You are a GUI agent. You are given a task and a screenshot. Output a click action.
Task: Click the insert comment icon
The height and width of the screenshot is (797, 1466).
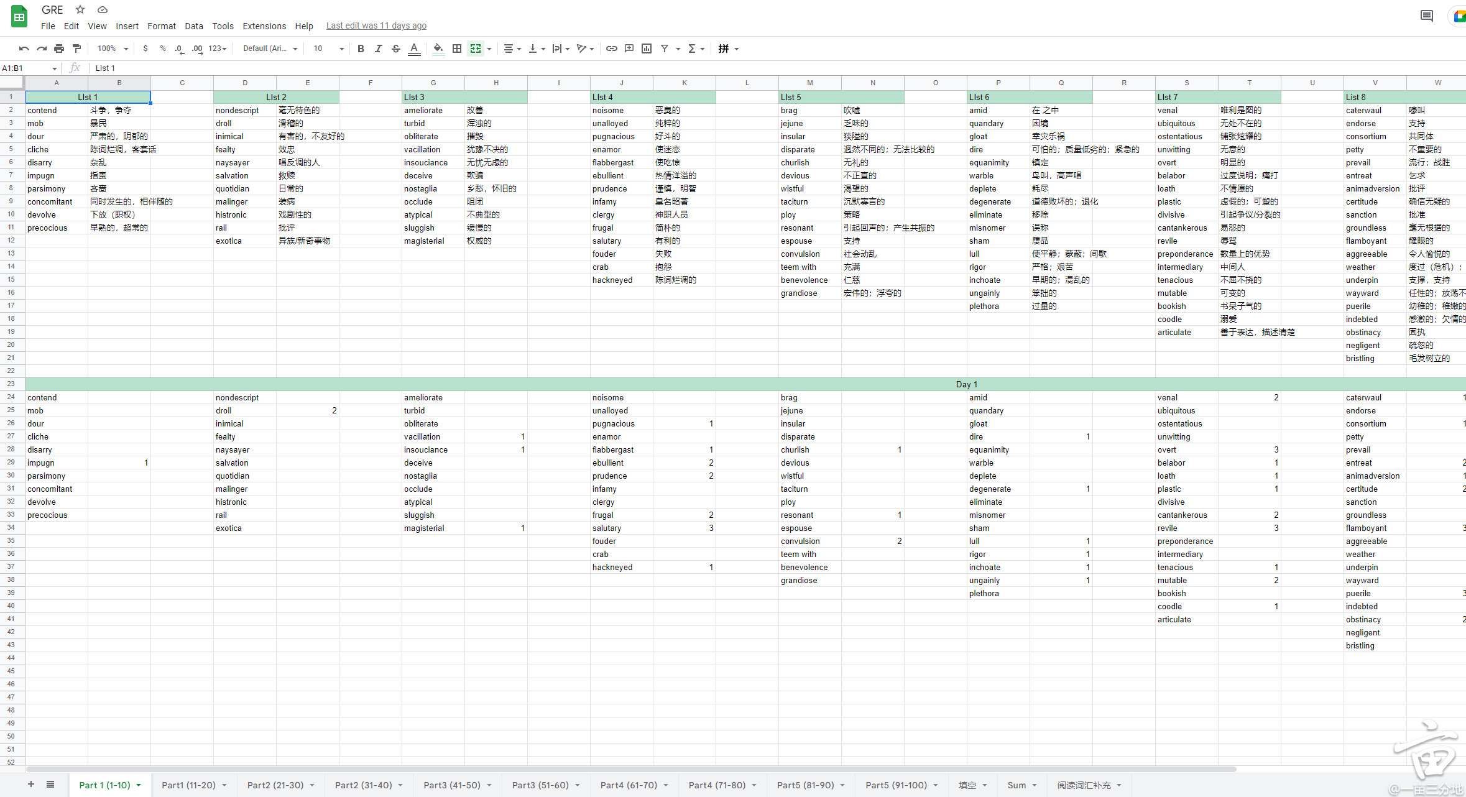[x=629, y=48]
